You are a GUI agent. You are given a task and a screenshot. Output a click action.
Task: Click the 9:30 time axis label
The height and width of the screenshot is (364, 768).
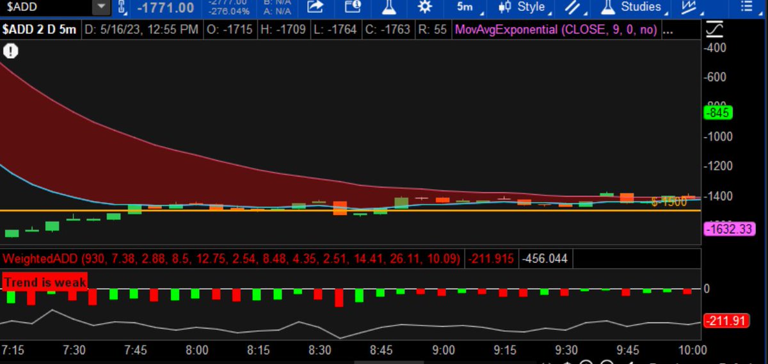point(566,350)
